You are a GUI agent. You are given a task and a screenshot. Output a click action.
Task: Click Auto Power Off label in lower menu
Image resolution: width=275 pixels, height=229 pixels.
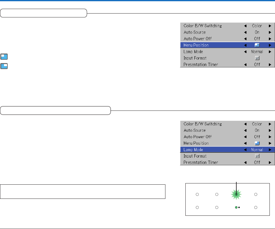(198, 137)
